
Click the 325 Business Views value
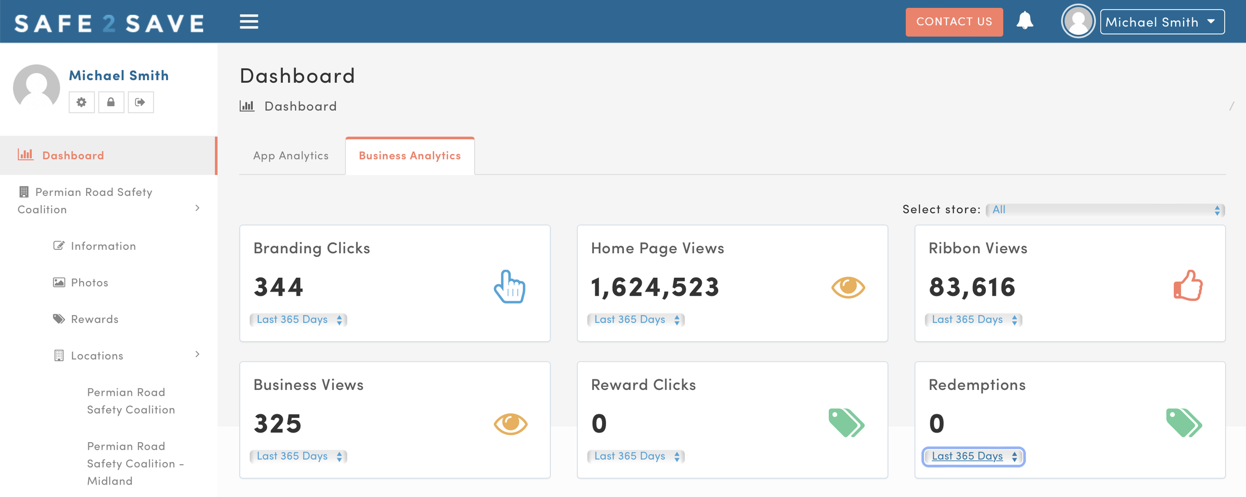(278, 424)
